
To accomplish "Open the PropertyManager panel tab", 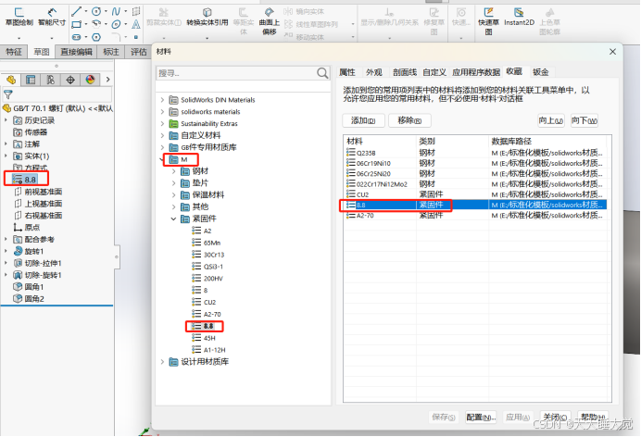I will click(31, 80).
